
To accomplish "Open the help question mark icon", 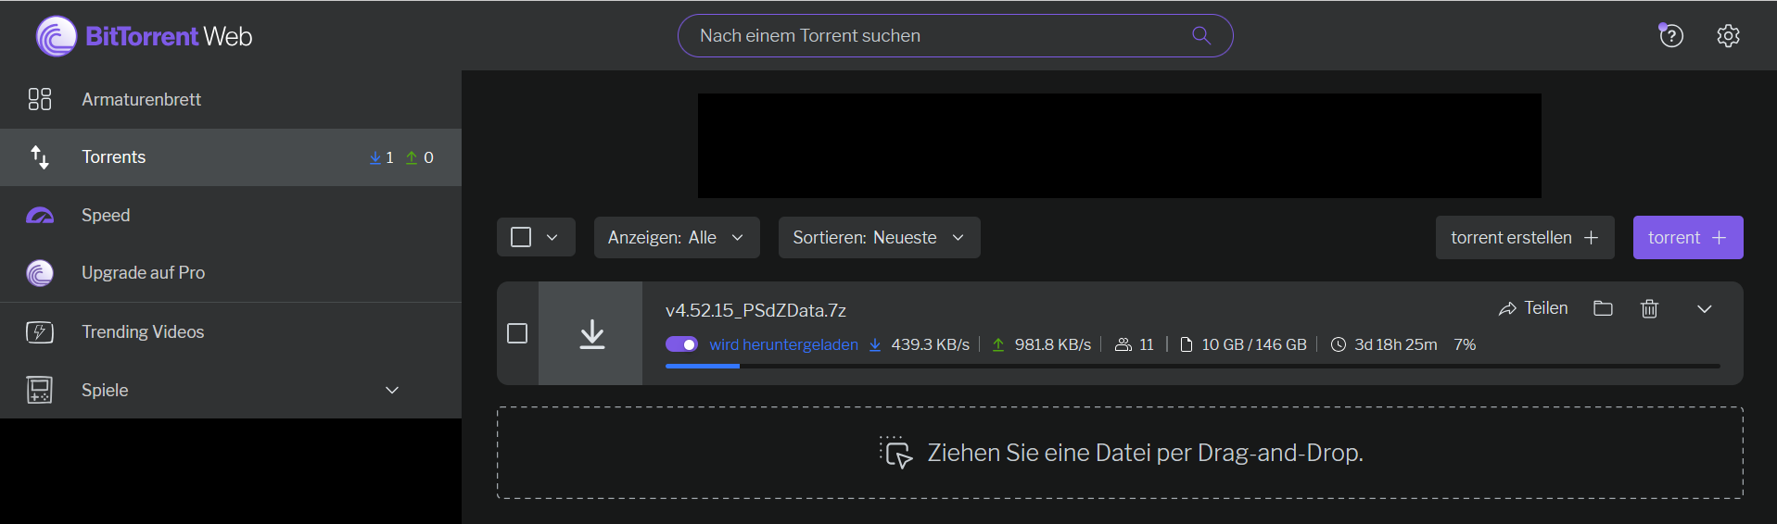I will pyautogui.click(x=1670, y=36).
